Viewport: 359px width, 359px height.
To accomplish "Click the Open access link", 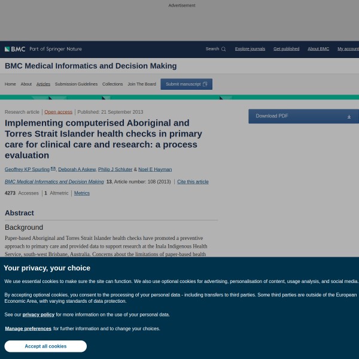I will [x=58, y=112].
